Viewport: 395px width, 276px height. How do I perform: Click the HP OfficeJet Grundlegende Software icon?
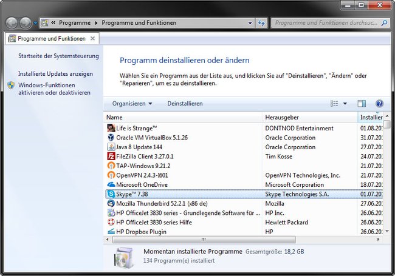[x=111, y=213]
